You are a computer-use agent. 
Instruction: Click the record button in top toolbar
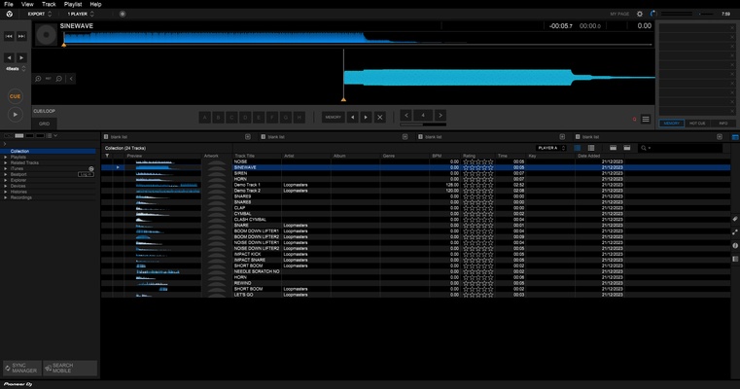click(123, 14)
